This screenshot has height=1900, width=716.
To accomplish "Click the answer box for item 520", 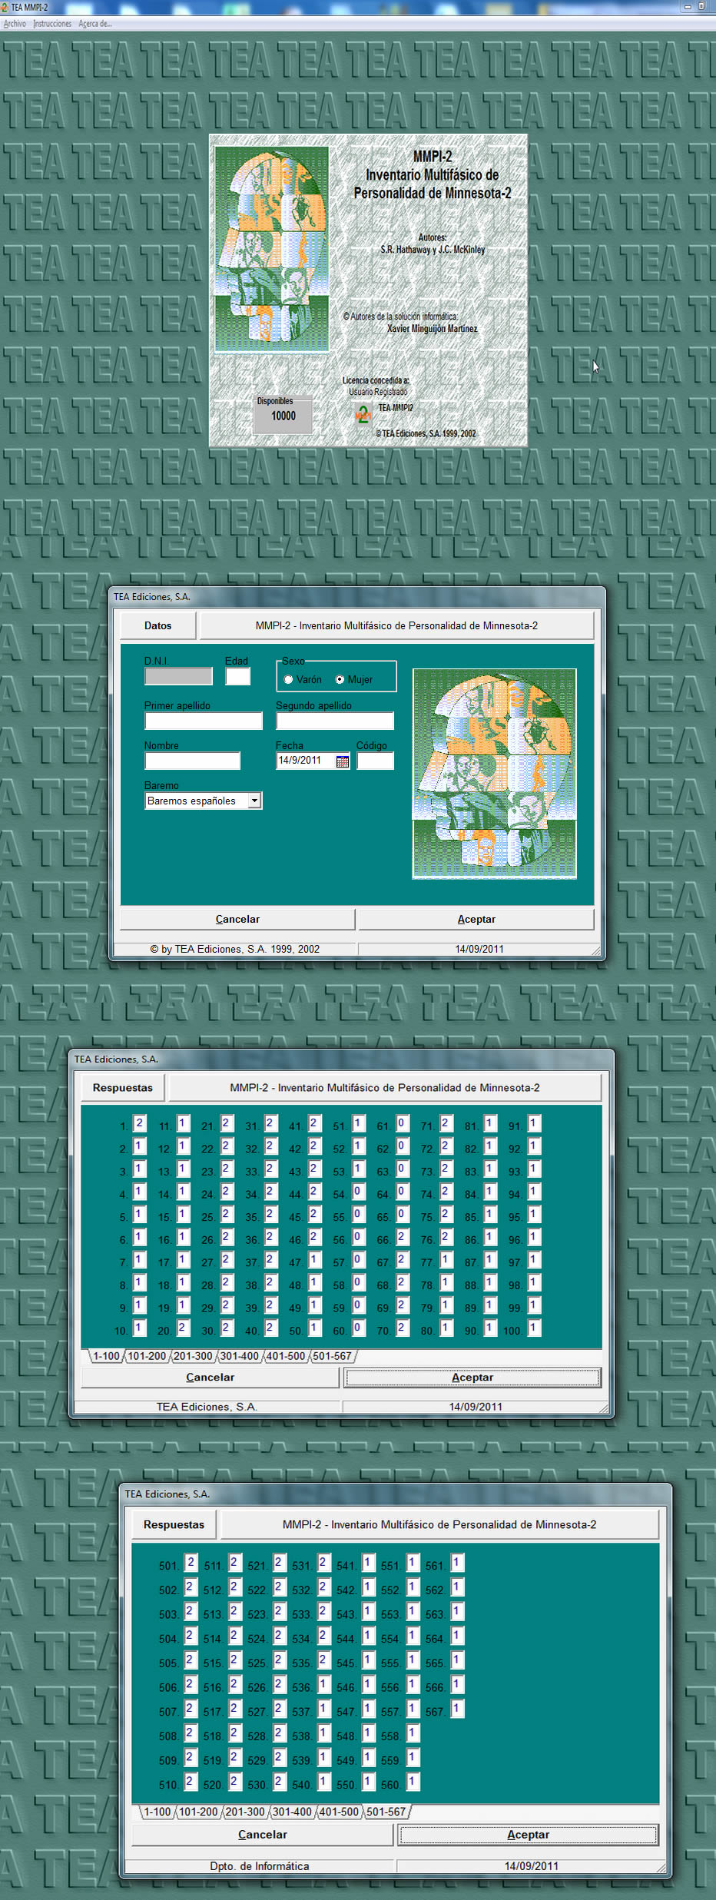I will [x=235, y=1782].
